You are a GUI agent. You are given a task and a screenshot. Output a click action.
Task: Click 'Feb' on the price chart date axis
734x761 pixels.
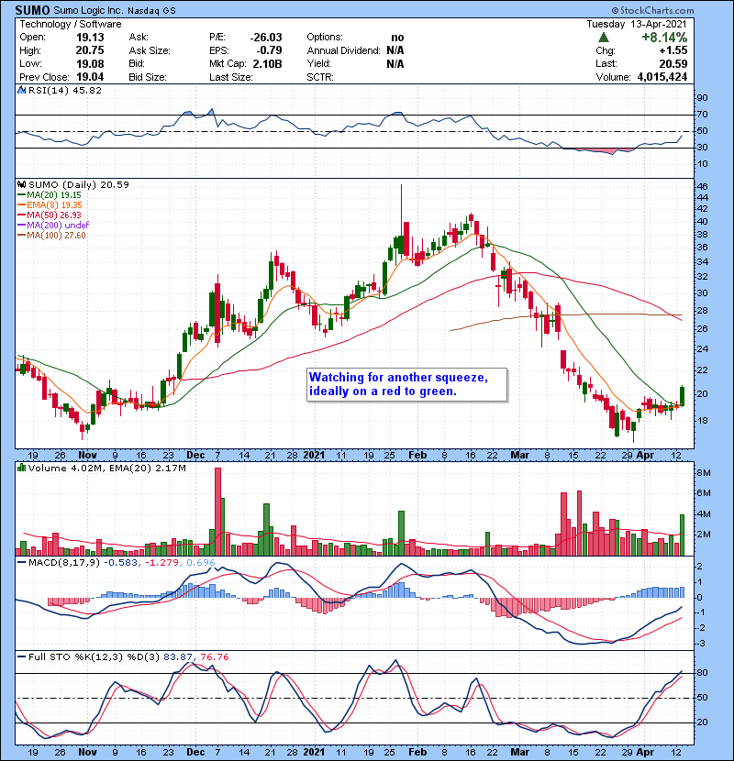(417, 456)
